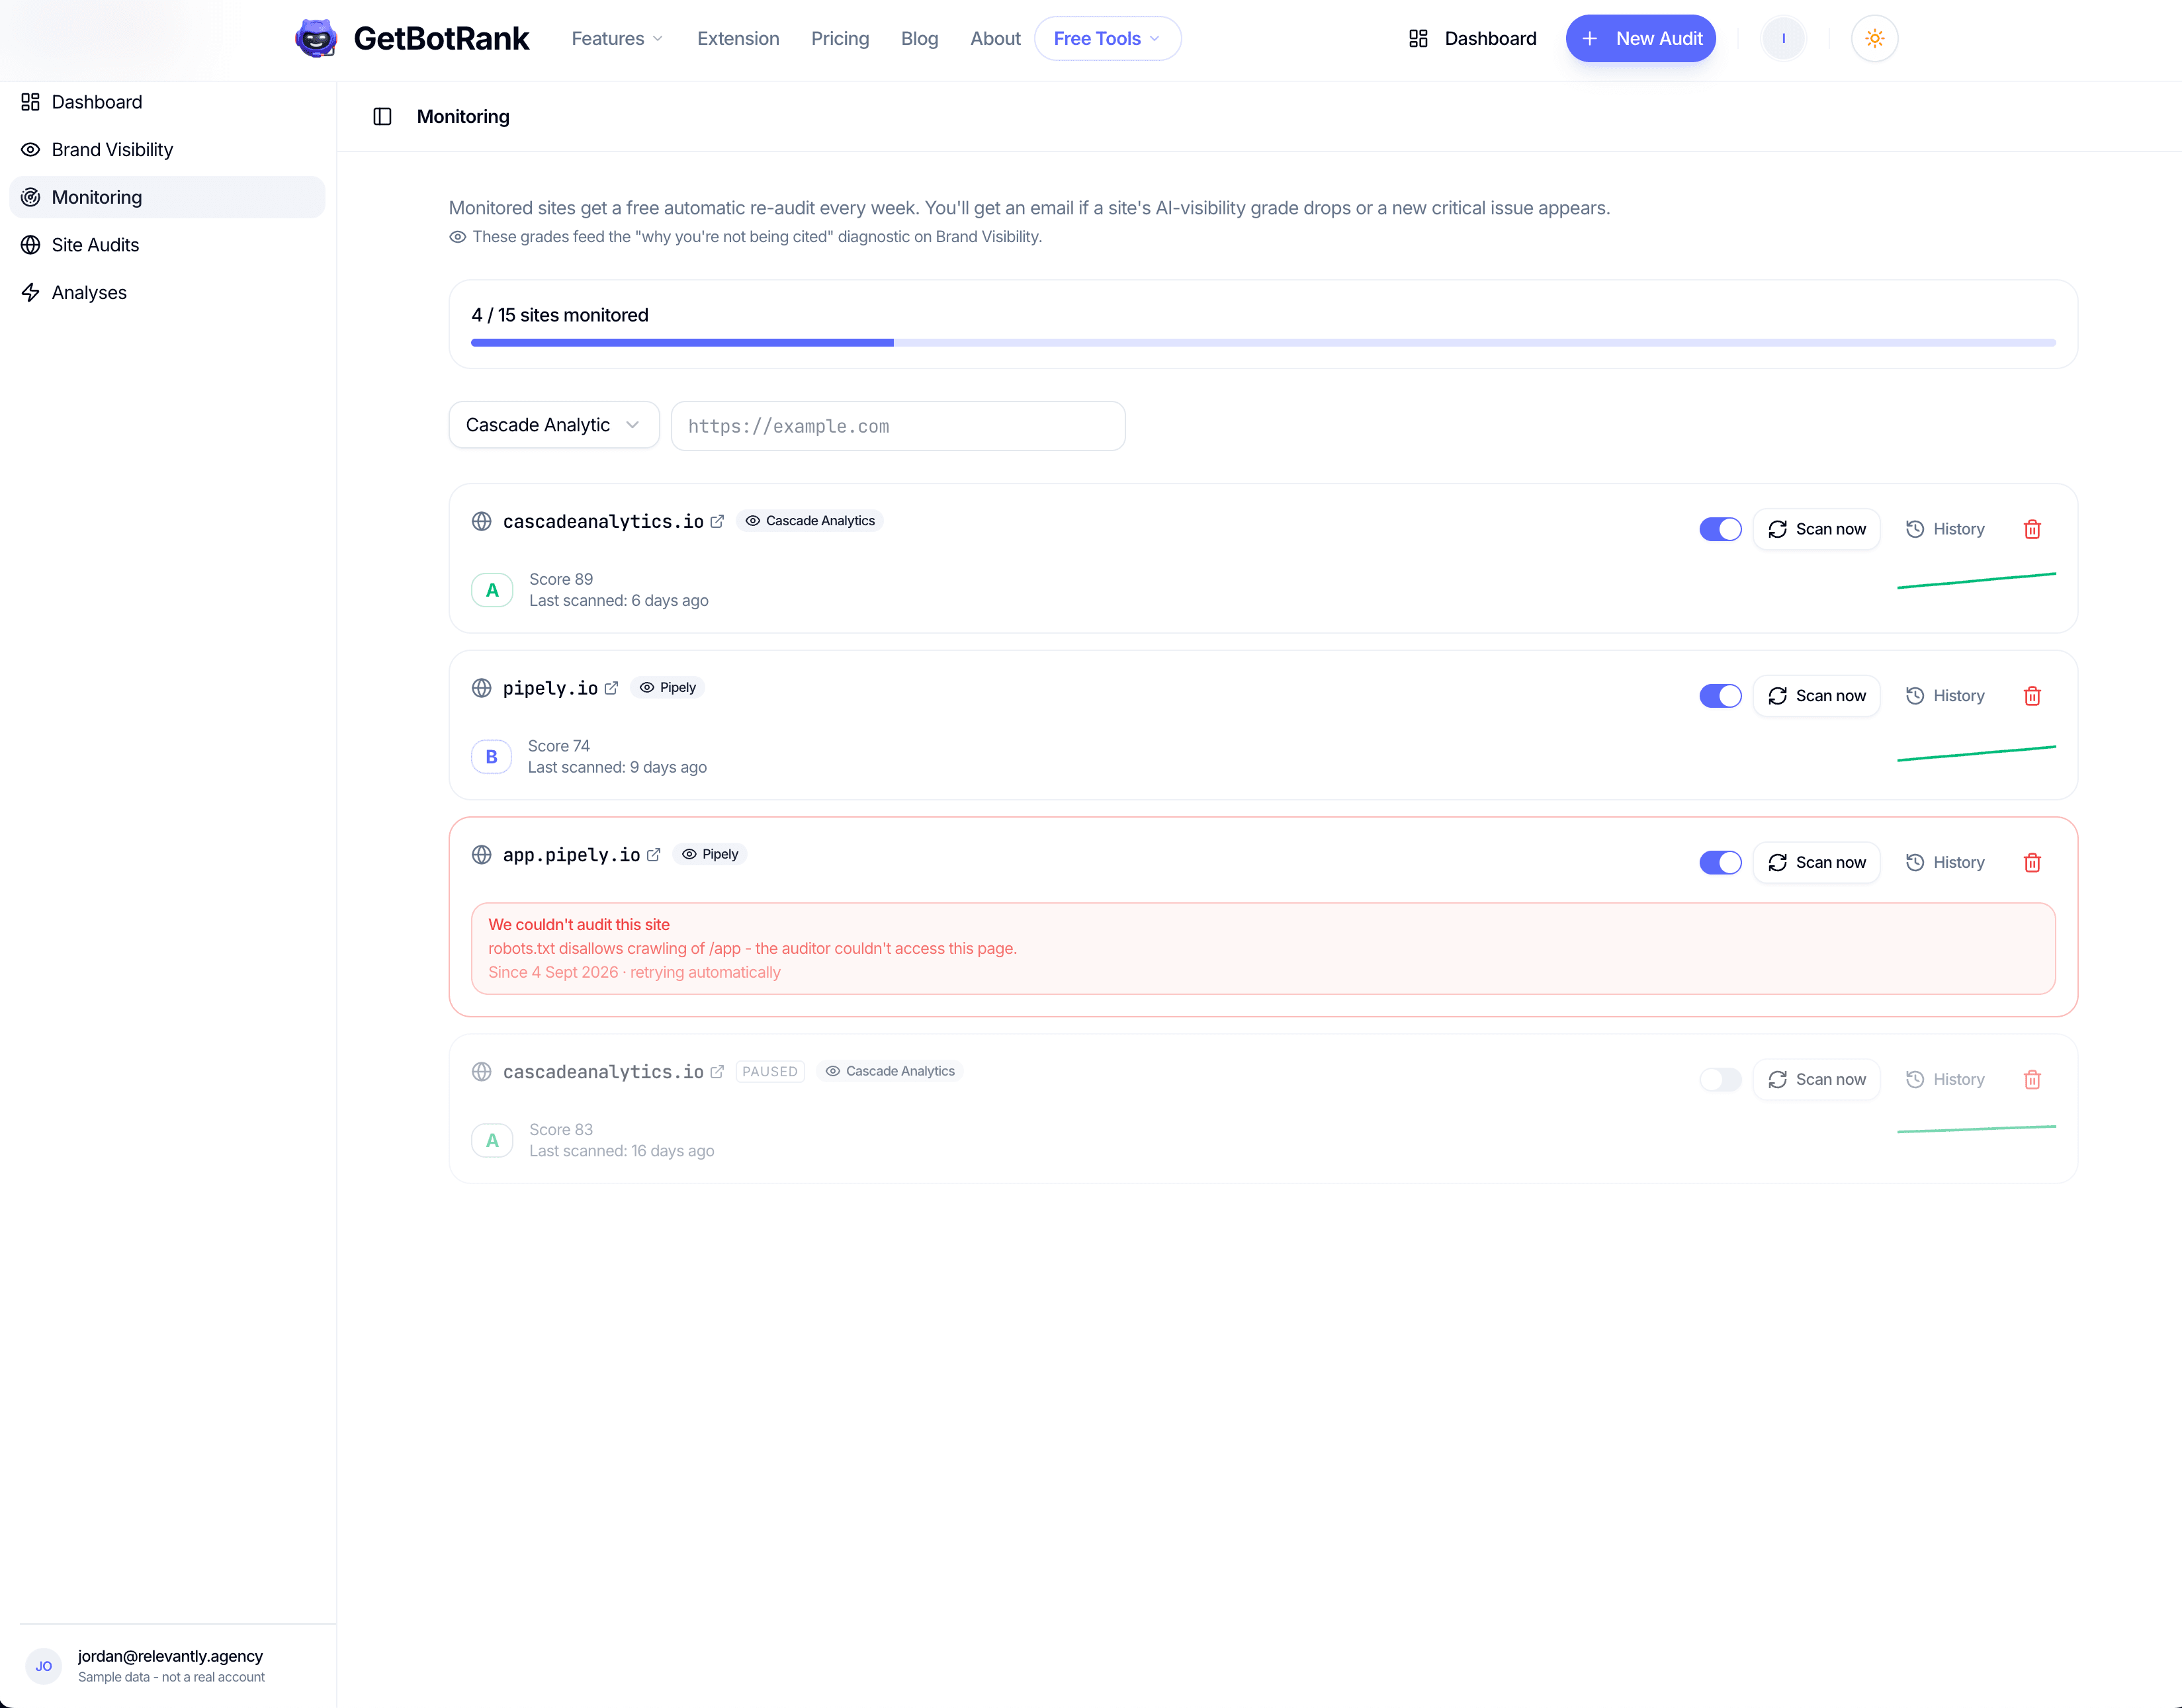
Task: Open Dashboard from the top header
Action: (x=1472, y=39)
